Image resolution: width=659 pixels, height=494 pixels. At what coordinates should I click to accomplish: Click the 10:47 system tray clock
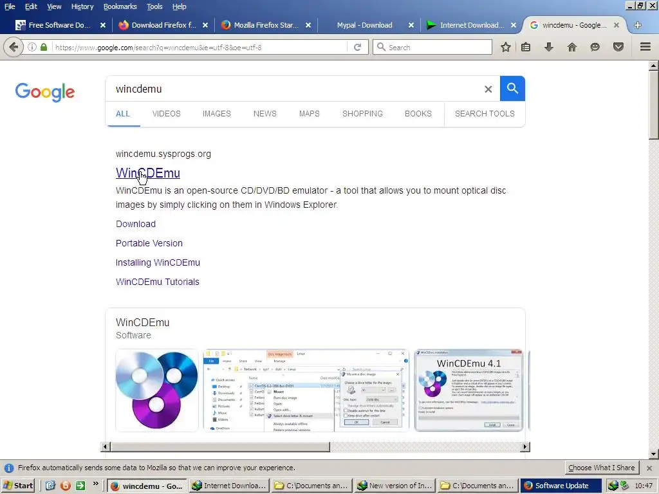point(644,486)
